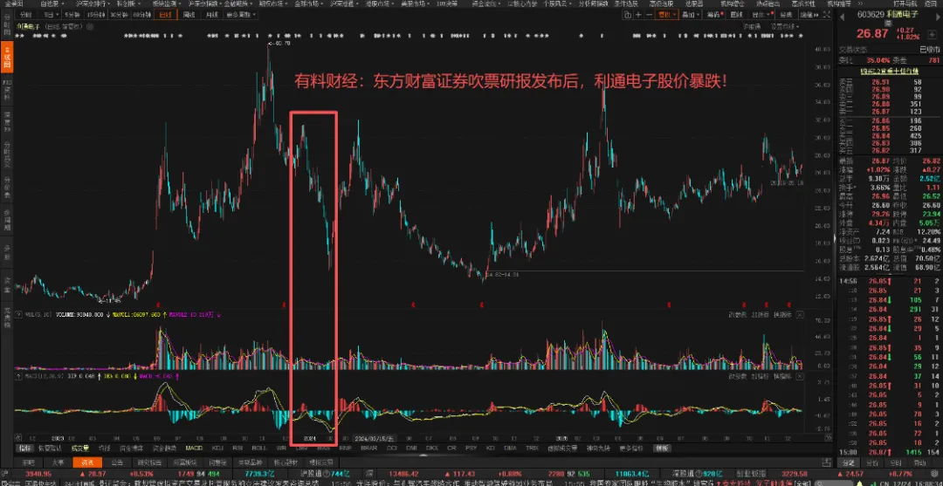
Task: Click 隐藏 to hide side panel
Action: coord(809,15)
